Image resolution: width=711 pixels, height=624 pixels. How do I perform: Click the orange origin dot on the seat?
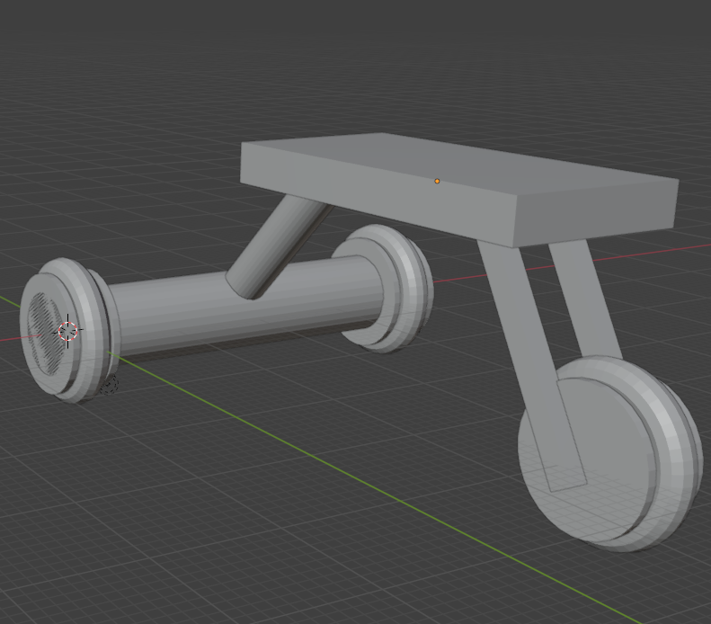pyautogui.click(x=437, y=182)
